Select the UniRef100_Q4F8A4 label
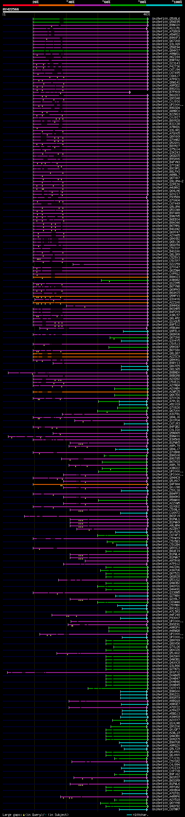This screenshot has height=817, width=185. pos(166,484)
